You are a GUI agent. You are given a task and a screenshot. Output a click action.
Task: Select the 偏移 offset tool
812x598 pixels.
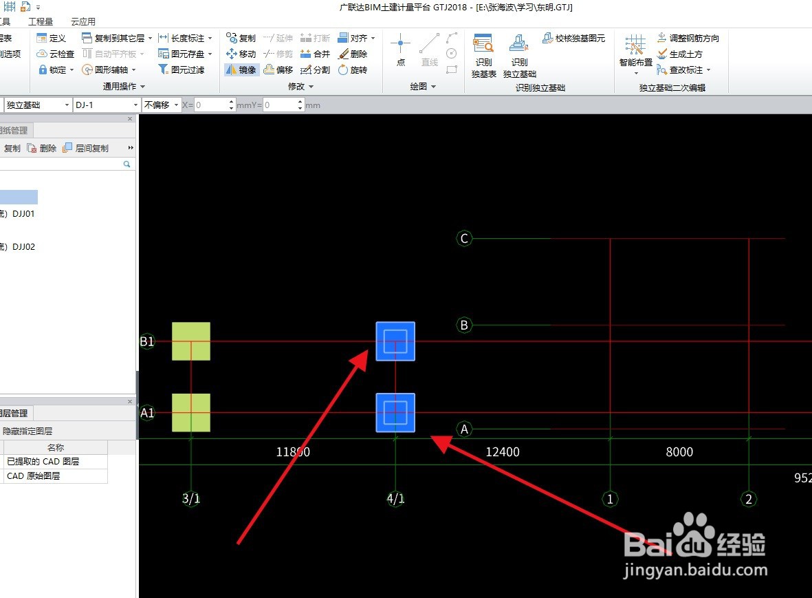(278, 70)
